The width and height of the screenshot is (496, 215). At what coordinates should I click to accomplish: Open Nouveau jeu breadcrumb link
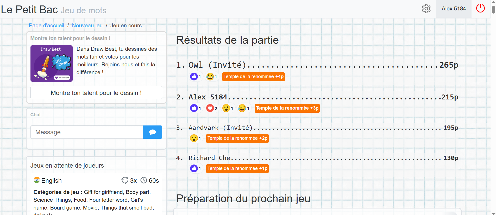pos(87,26)
